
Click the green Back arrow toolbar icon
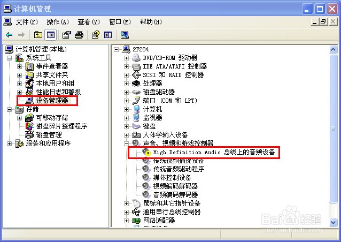(x=9, y=35)
